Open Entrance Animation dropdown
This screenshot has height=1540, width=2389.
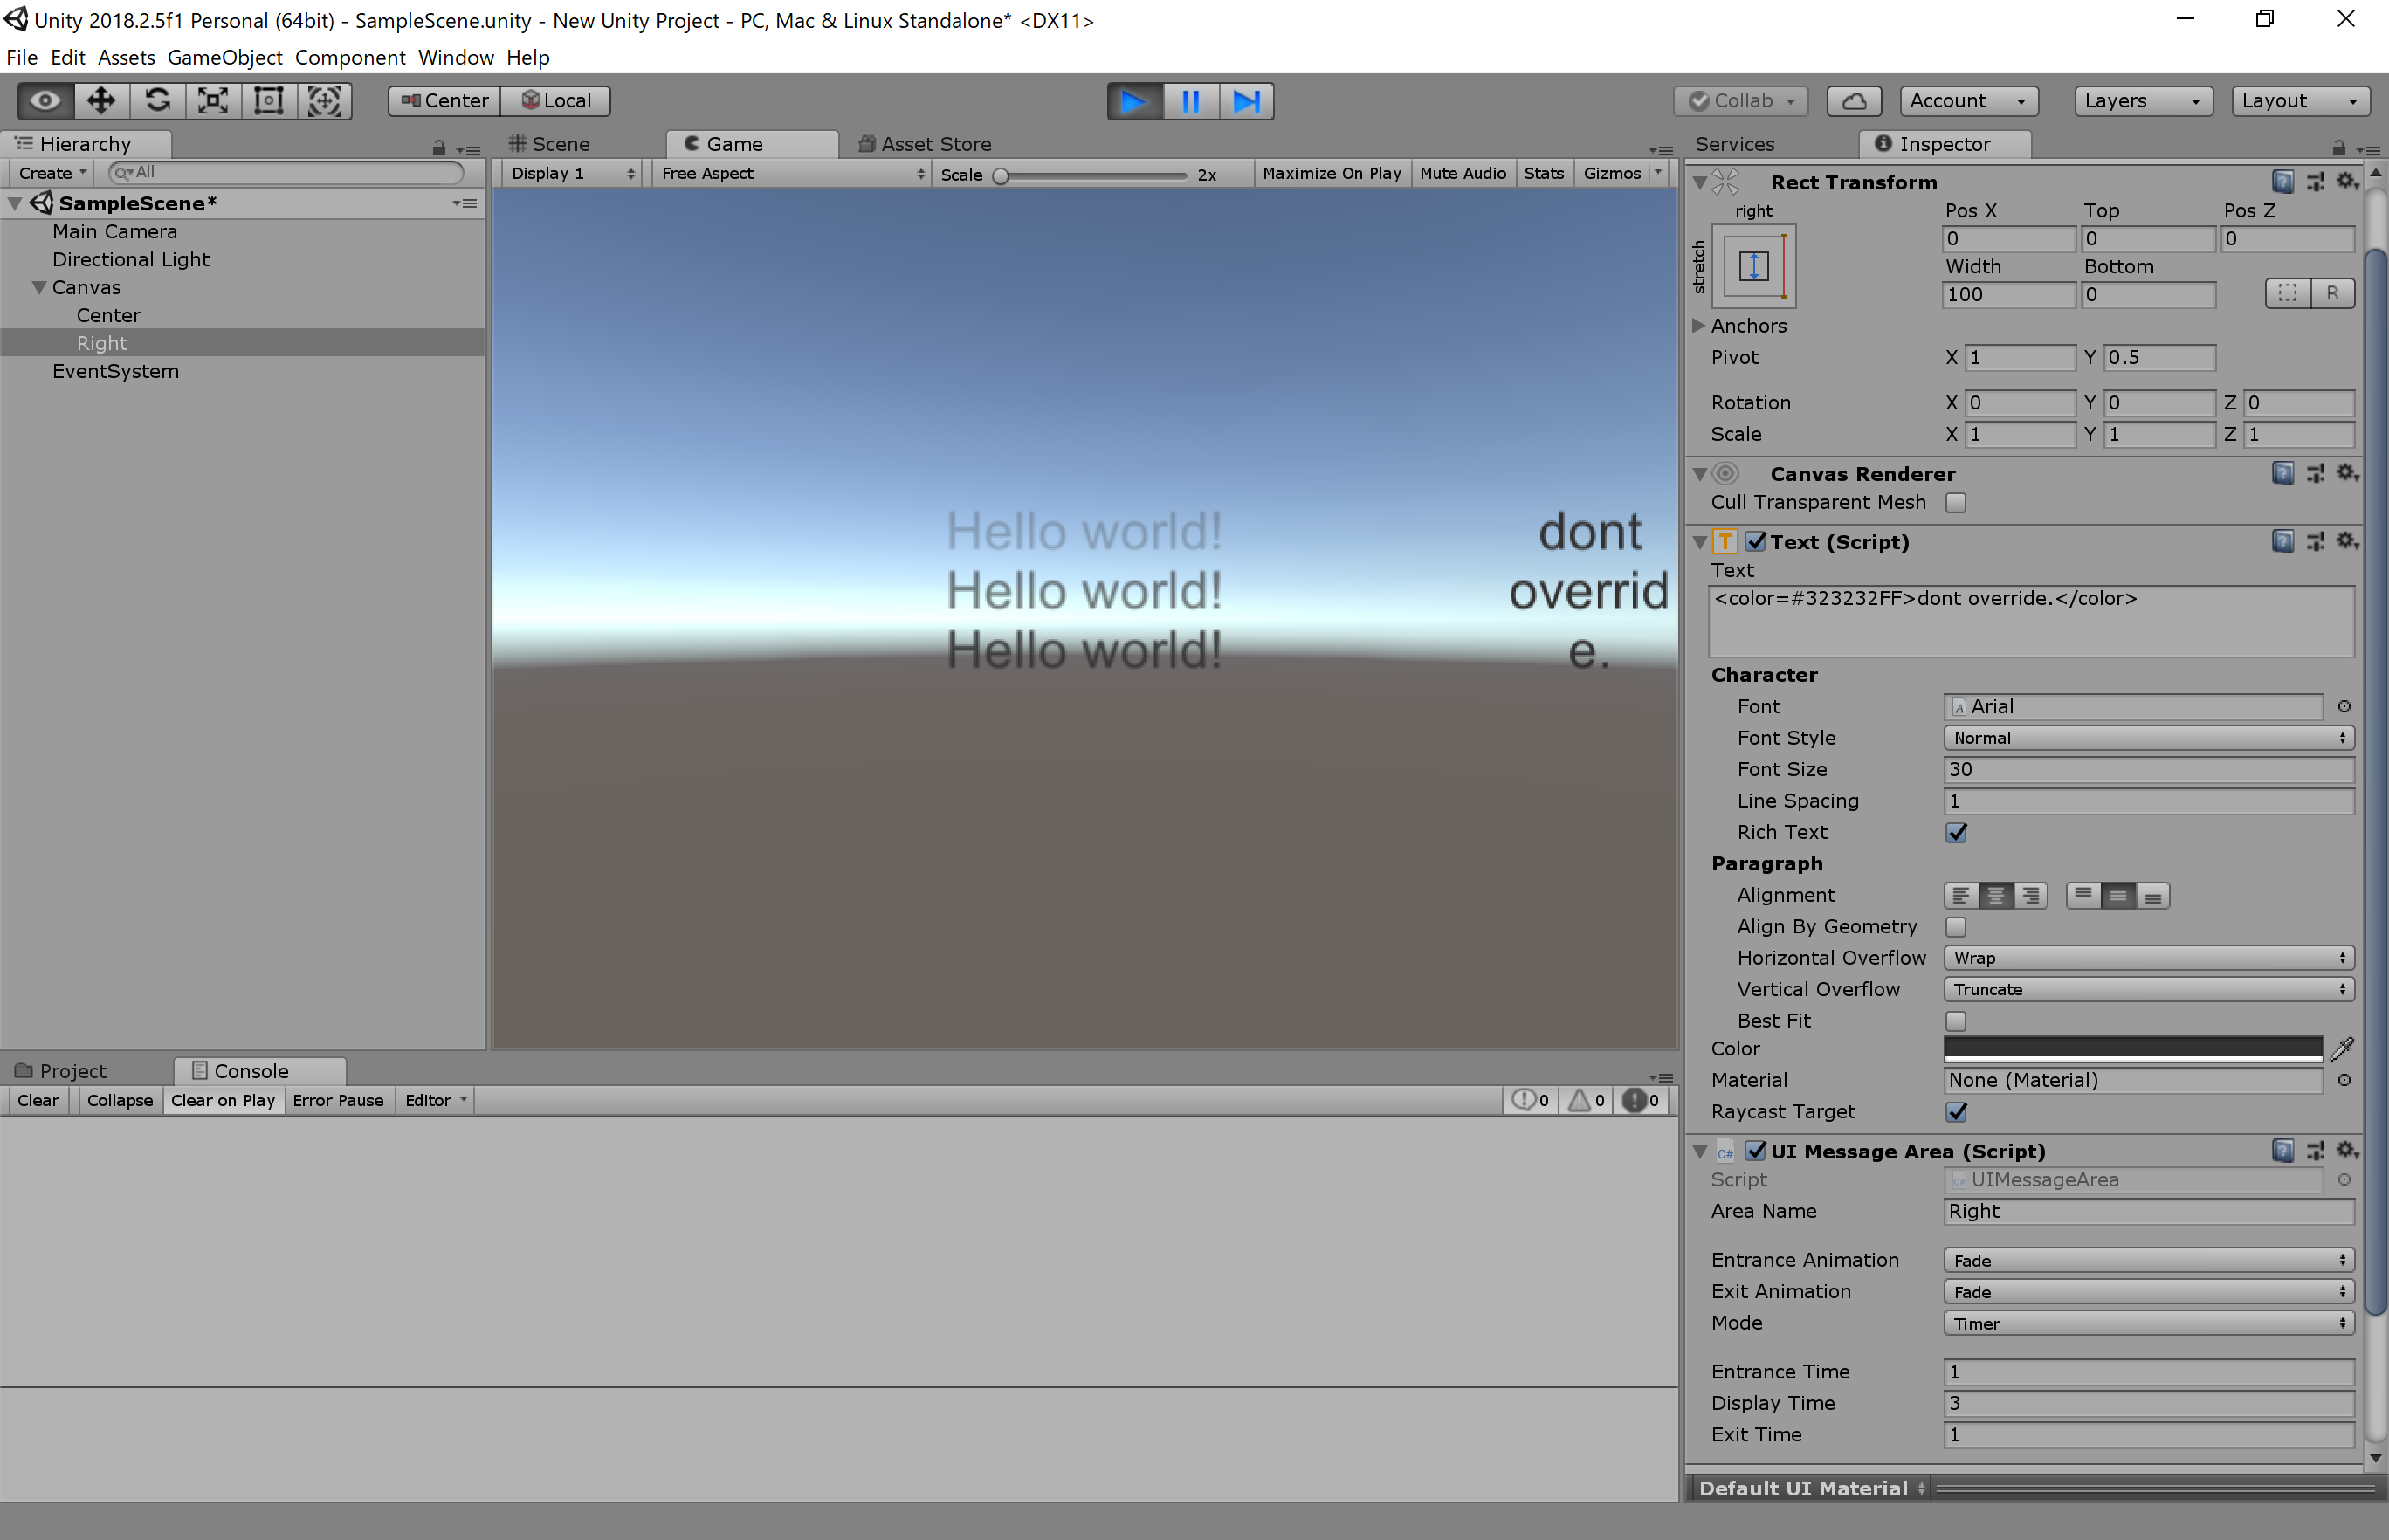[2149, 1260]
